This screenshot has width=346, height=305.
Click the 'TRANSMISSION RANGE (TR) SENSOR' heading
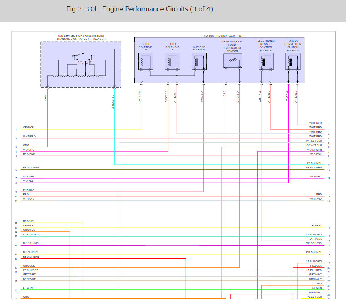(81, 39)
